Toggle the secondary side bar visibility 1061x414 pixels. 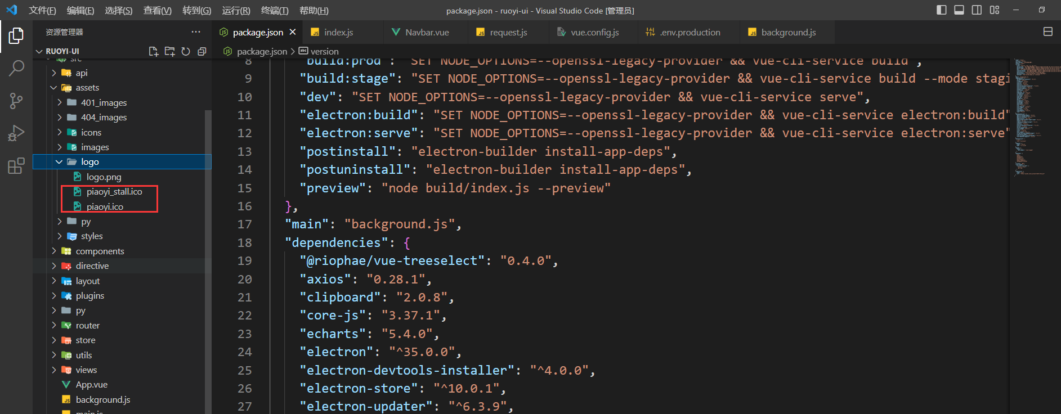tap(977, 10)
